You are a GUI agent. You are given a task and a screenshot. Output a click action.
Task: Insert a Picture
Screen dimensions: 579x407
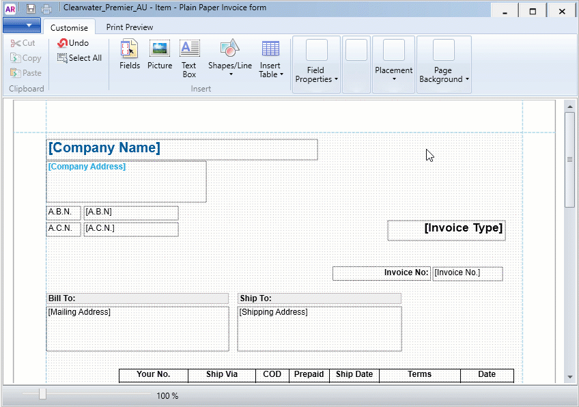[x=160, y=55]
